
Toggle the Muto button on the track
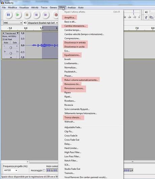6,42
